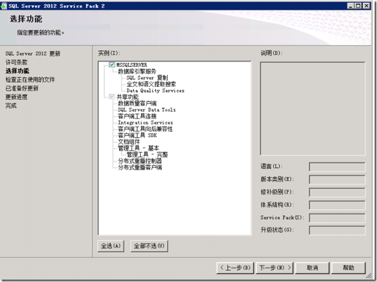Select SQL Server Data Tools feature

coord(147,110)
